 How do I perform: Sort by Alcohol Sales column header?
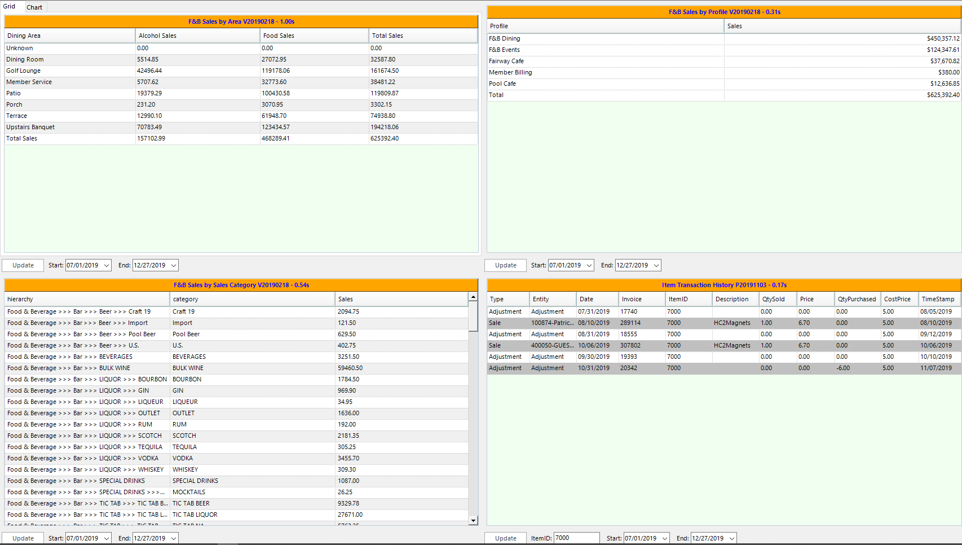click(197, 36)
